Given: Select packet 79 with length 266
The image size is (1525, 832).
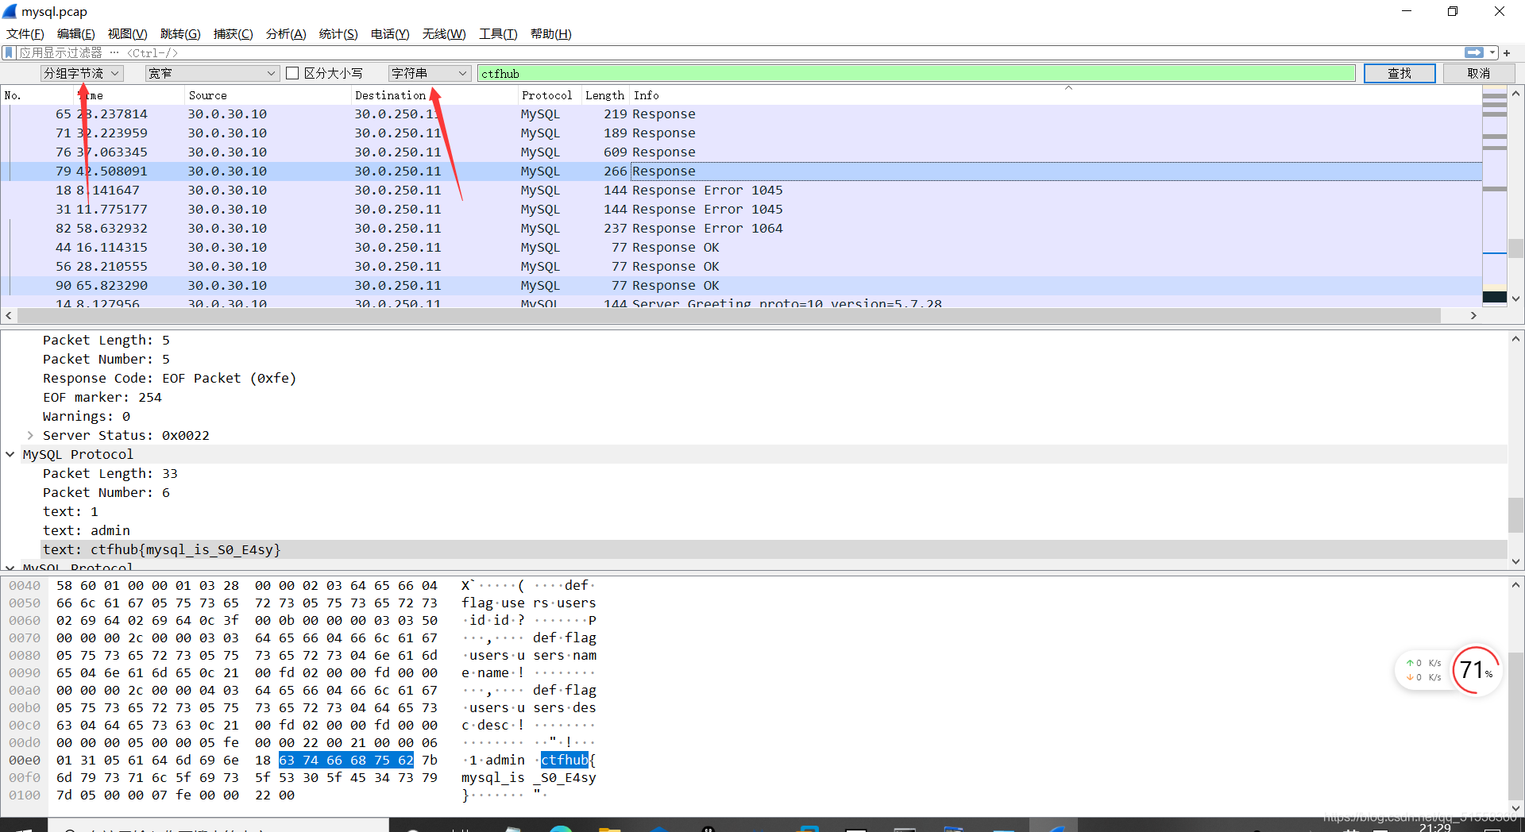Looking at the screenshot, I should point(742,171).
